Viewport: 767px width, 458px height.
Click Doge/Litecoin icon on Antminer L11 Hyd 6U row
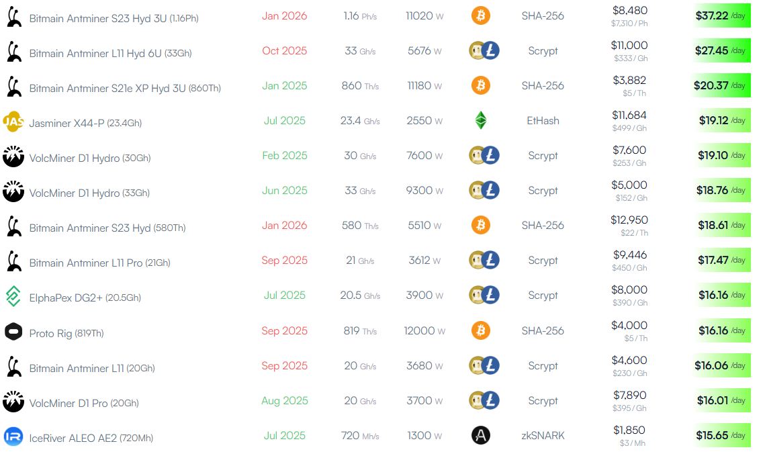(x=484, y=50)
